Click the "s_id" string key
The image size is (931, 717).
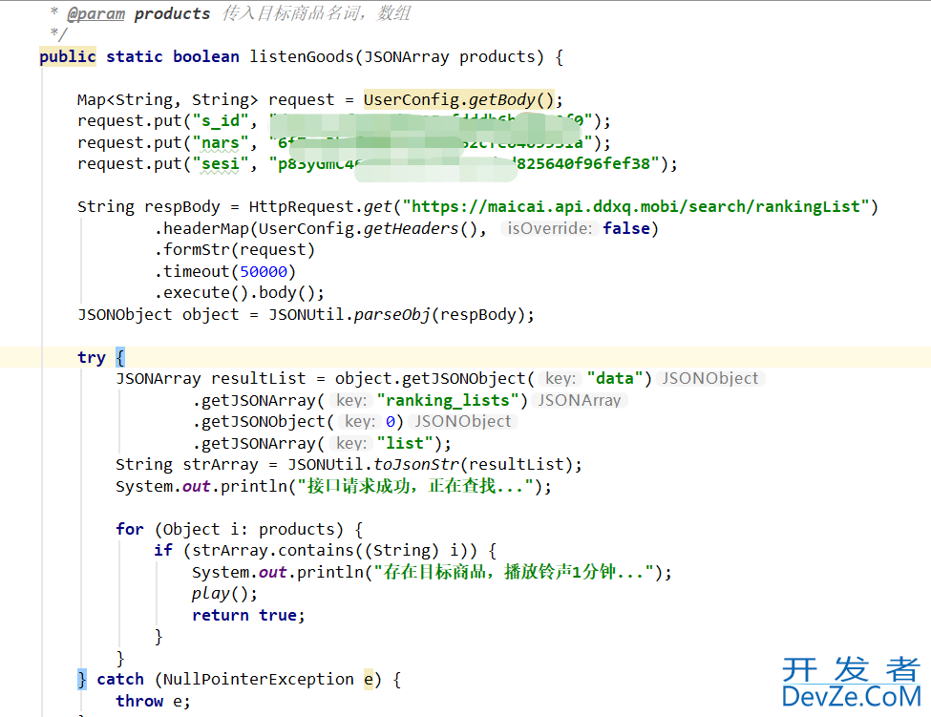click(221, 121)
